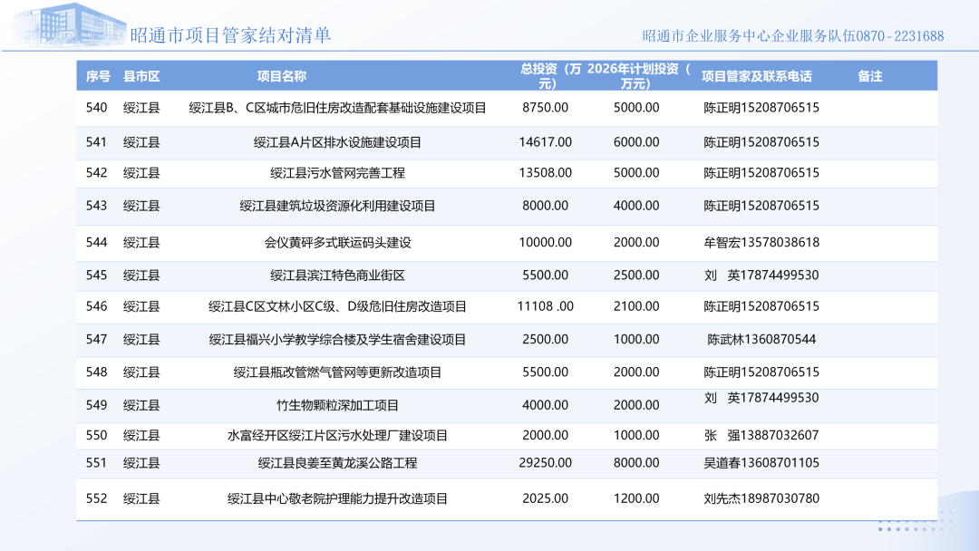
Task: Select project 绥江县C区文林小区C级、D级危旧住房改造项目
Action: tap(338, 306)
